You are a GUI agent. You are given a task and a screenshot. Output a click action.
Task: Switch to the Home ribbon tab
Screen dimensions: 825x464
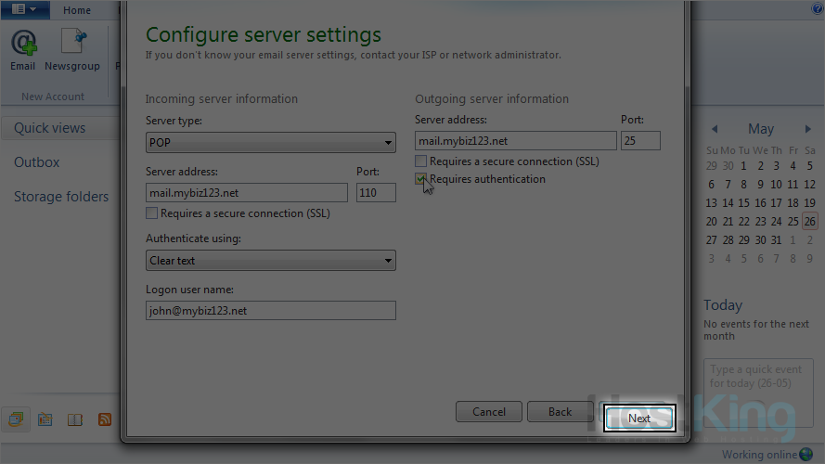click(x=77, y=10)
